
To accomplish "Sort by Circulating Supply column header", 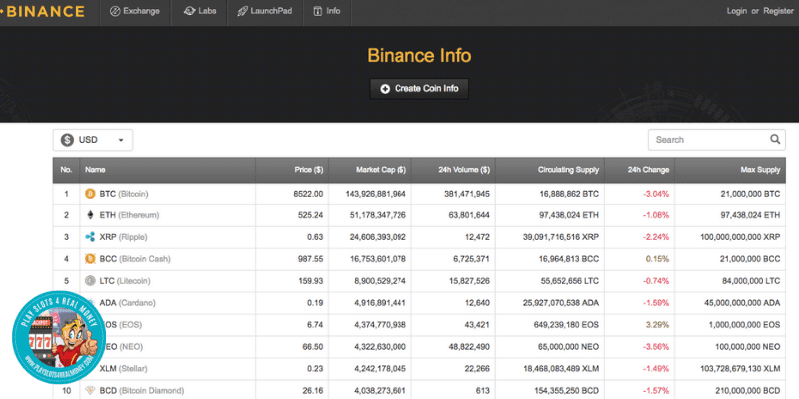I will [x=550, y=170].
